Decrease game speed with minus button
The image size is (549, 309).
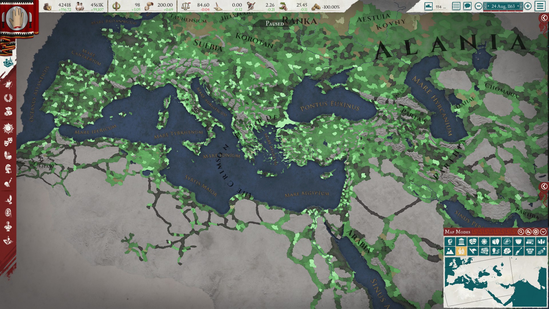coord(478,6)
